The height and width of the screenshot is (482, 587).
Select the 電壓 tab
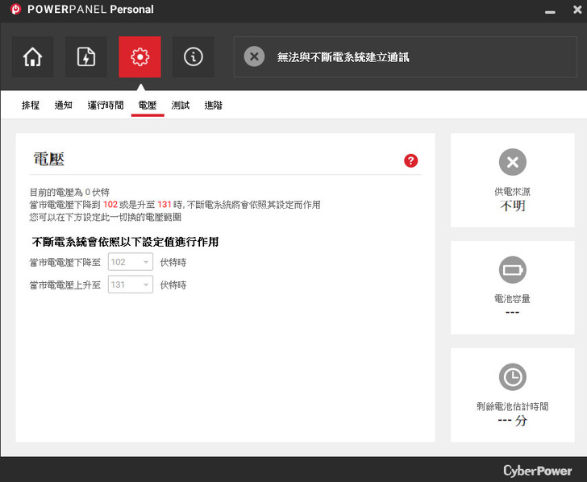(x=148, y=106)
